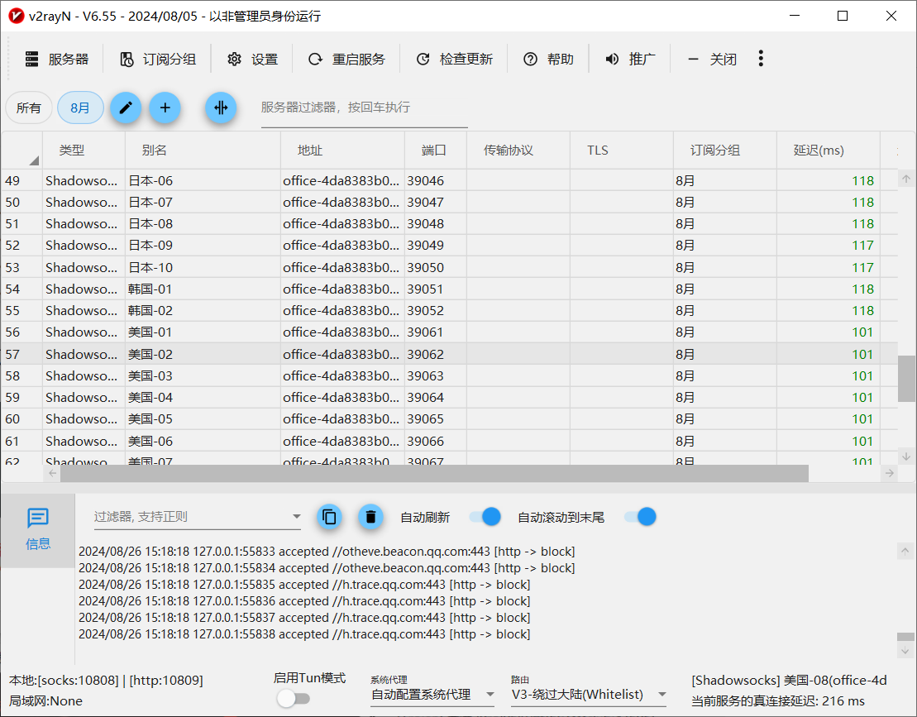Click the v2rayN title bar app icon

point(16,16)
